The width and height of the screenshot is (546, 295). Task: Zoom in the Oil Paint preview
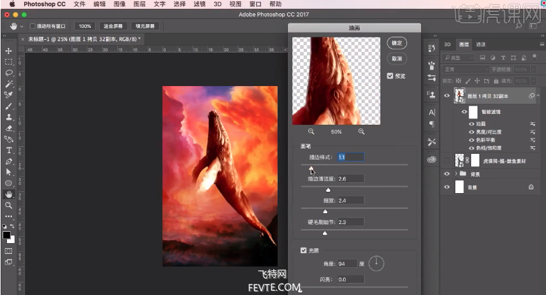pyautogui.click(x=361, y=131)
